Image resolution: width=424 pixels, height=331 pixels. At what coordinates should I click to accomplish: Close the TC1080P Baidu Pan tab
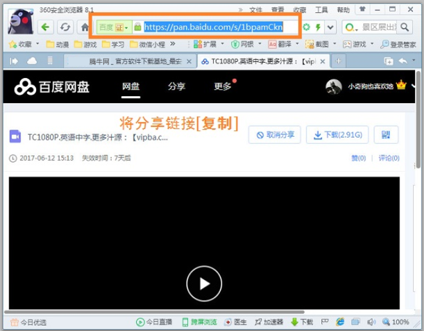click(322, 61)
